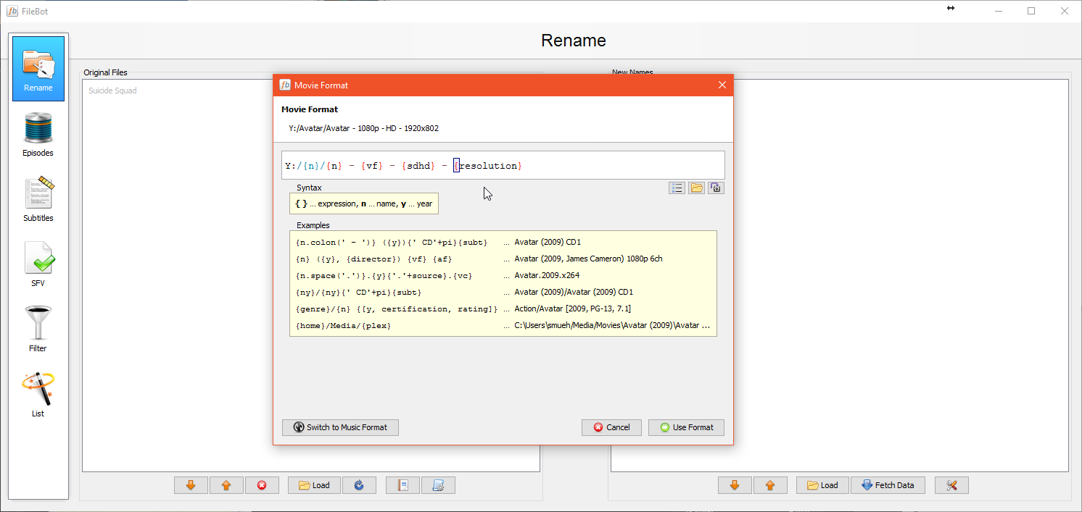Click inside the format expression field
Image resolution: width=1082 pixels, height=512 pixels.
click(x=503, y=165)
